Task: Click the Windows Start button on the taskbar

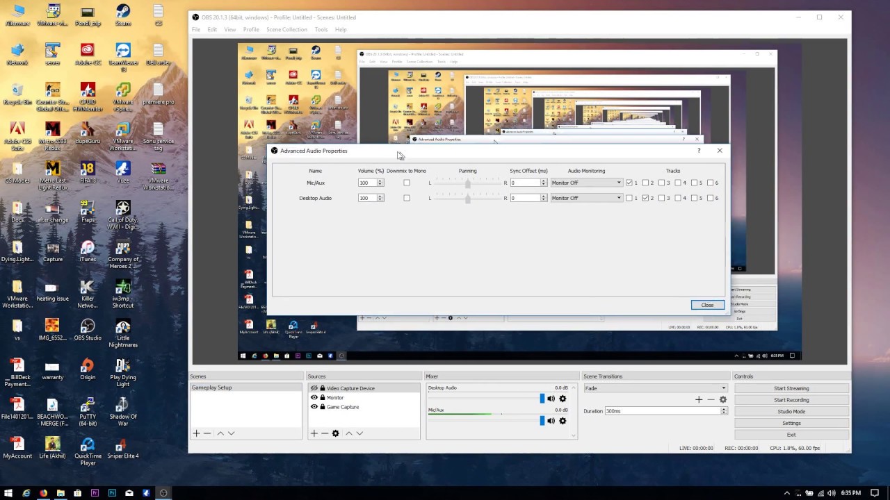Action: tap(8, 493)
